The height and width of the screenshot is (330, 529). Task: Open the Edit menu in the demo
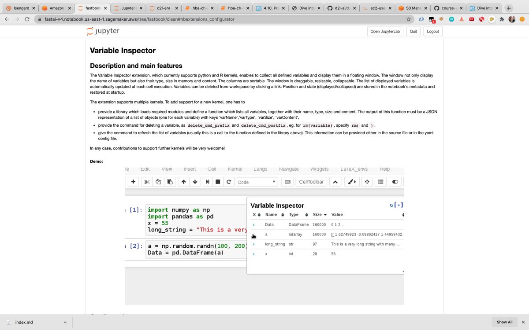(x=145, y=169)
